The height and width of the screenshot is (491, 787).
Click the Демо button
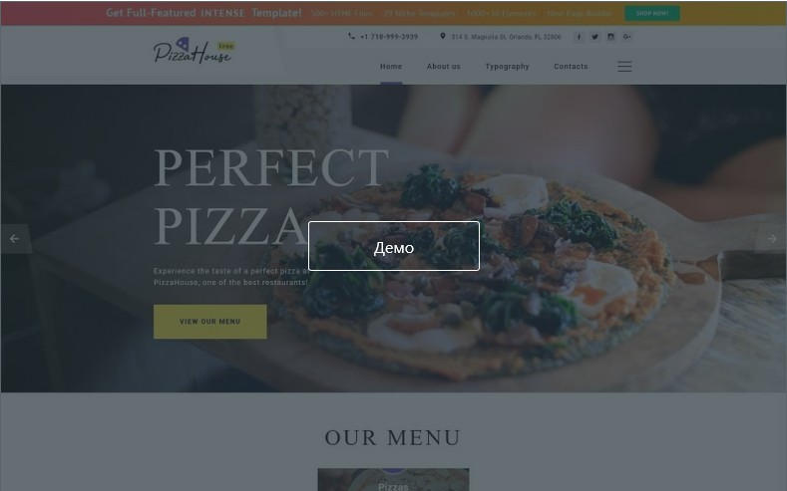tap(394, 246)
